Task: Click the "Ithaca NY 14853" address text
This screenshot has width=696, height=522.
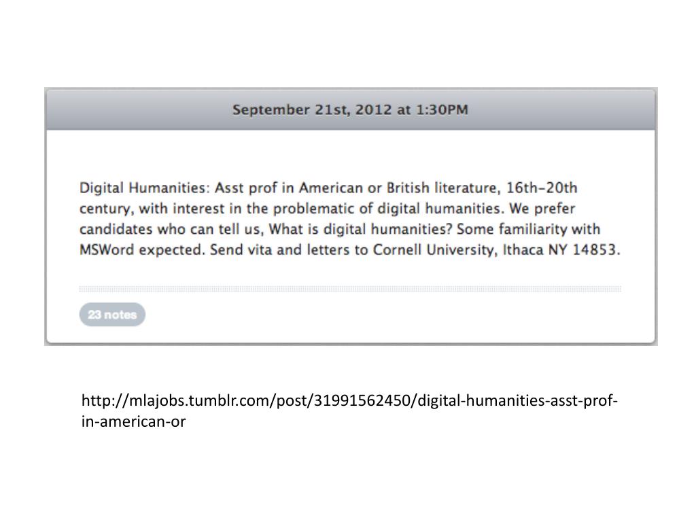Action: click(561, 250)
